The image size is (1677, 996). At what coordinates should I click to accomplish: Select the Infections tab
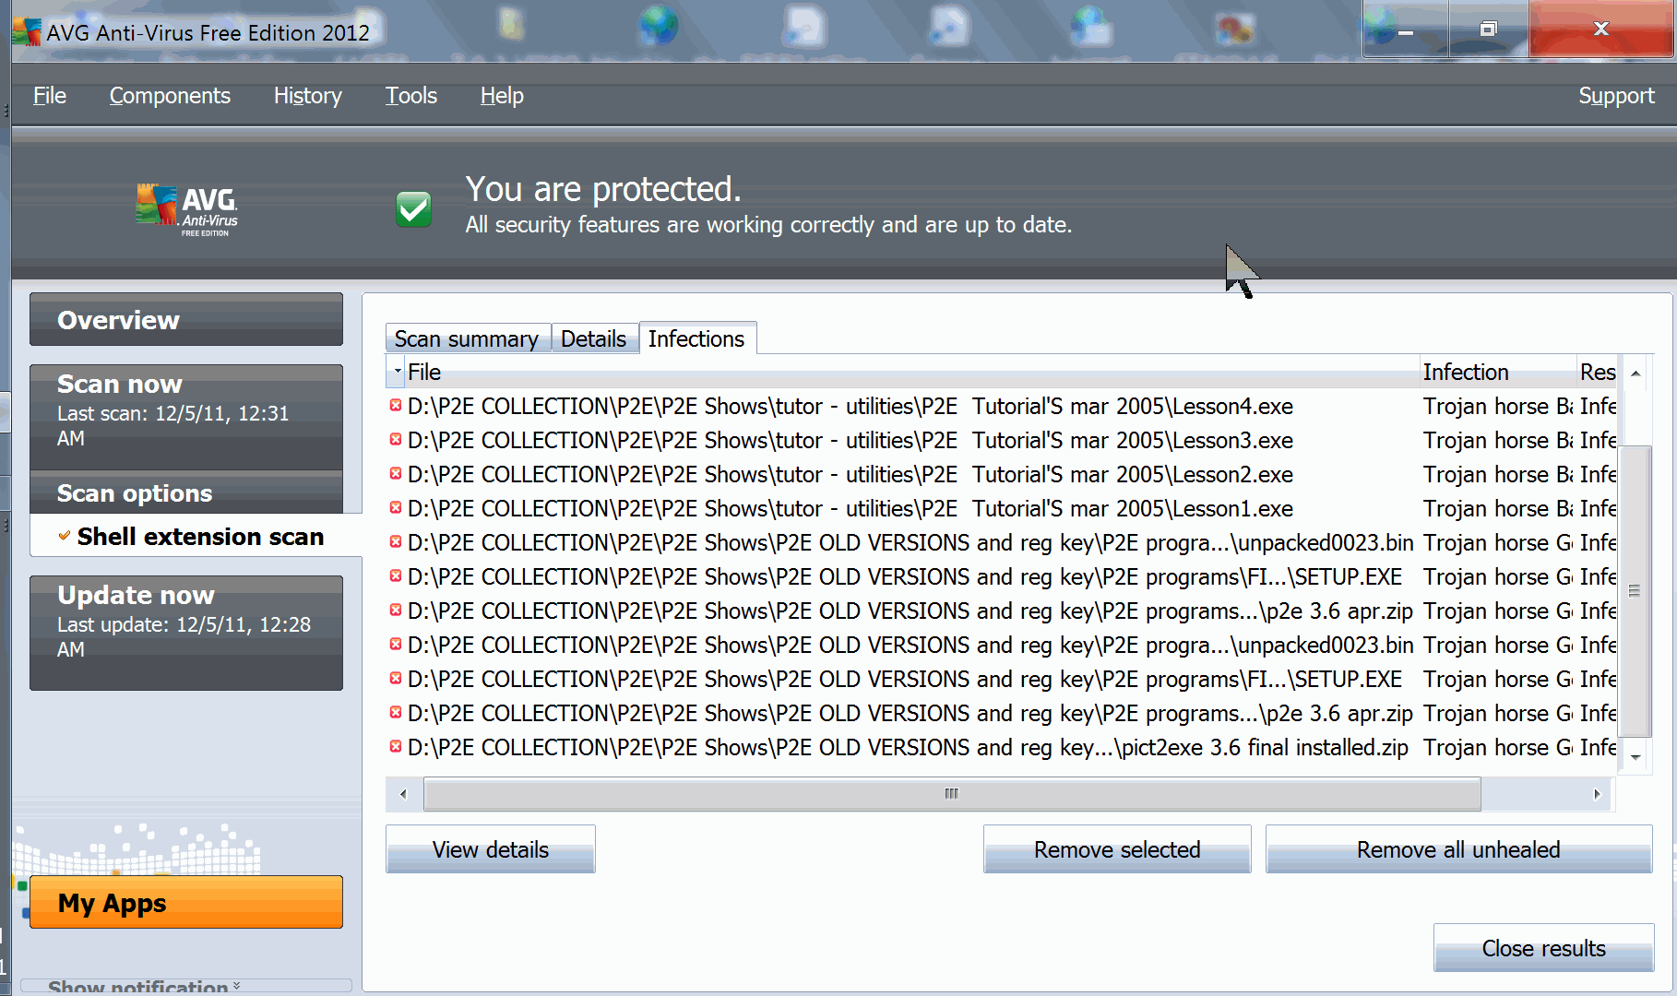[696, 338]
